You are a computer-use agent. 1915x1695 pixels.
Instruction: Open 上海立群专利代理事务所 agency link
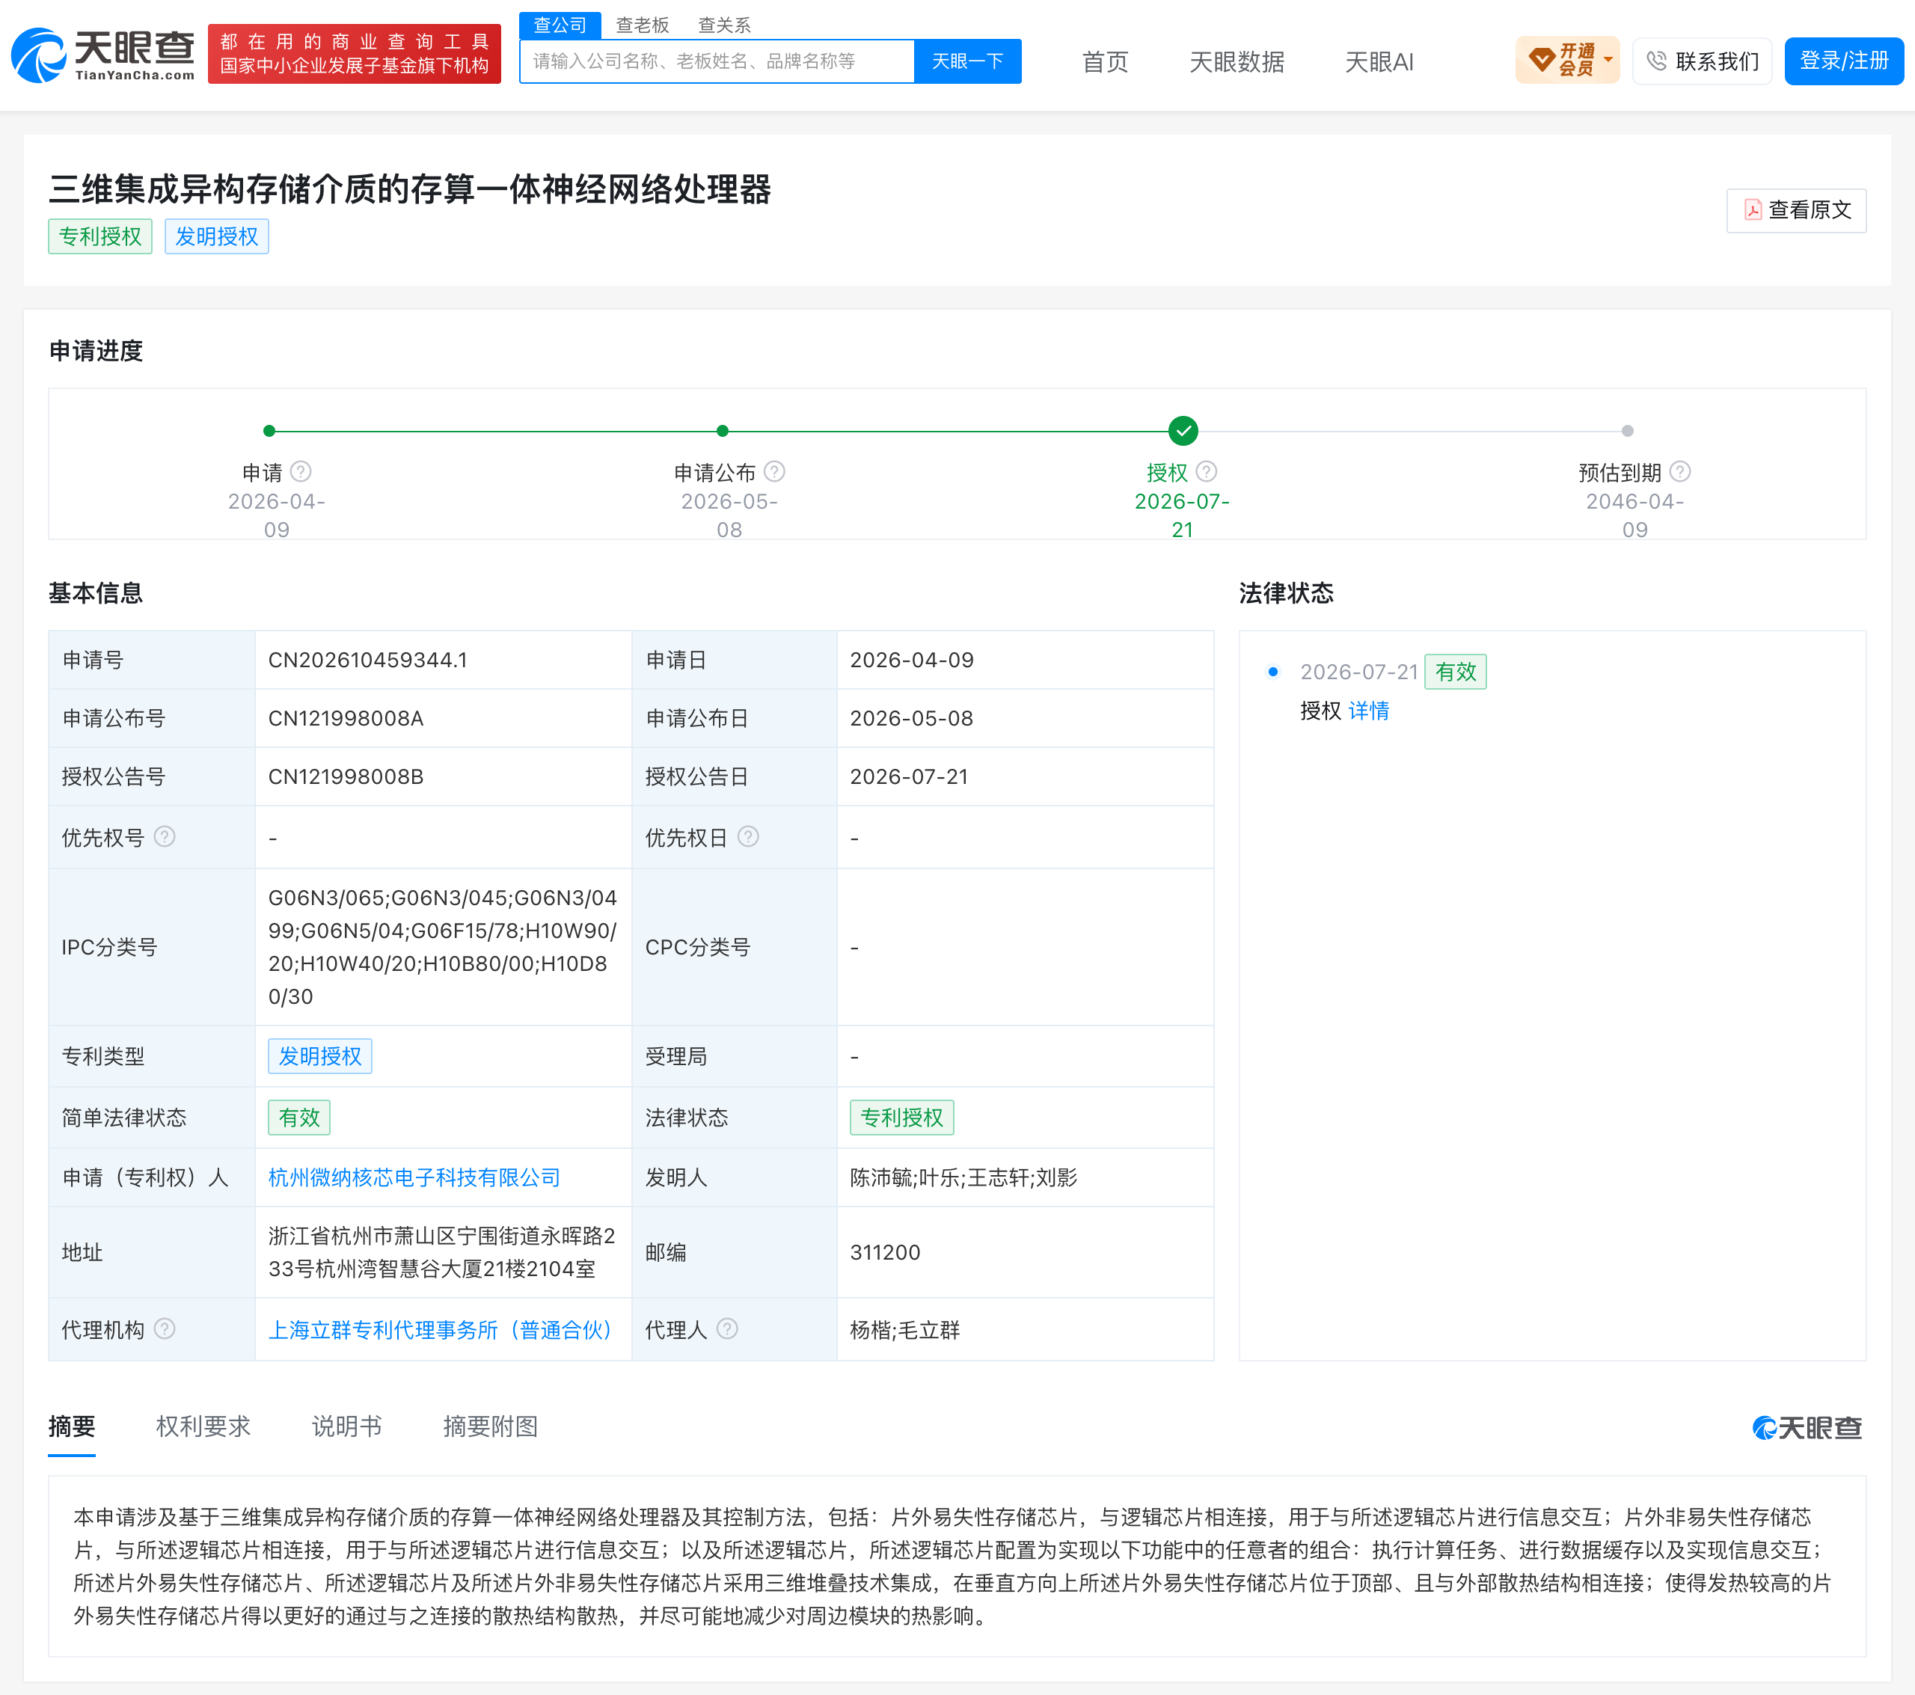[441, 1329]
